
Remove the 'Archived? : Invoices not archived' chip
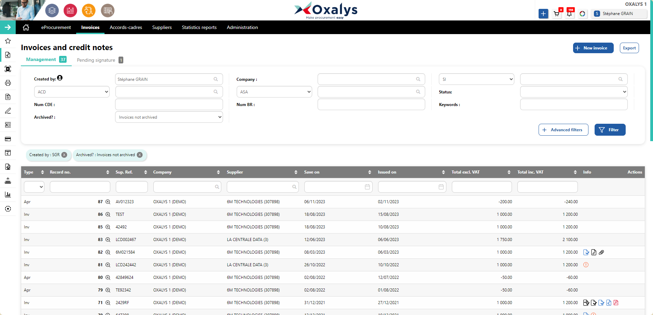140,155
